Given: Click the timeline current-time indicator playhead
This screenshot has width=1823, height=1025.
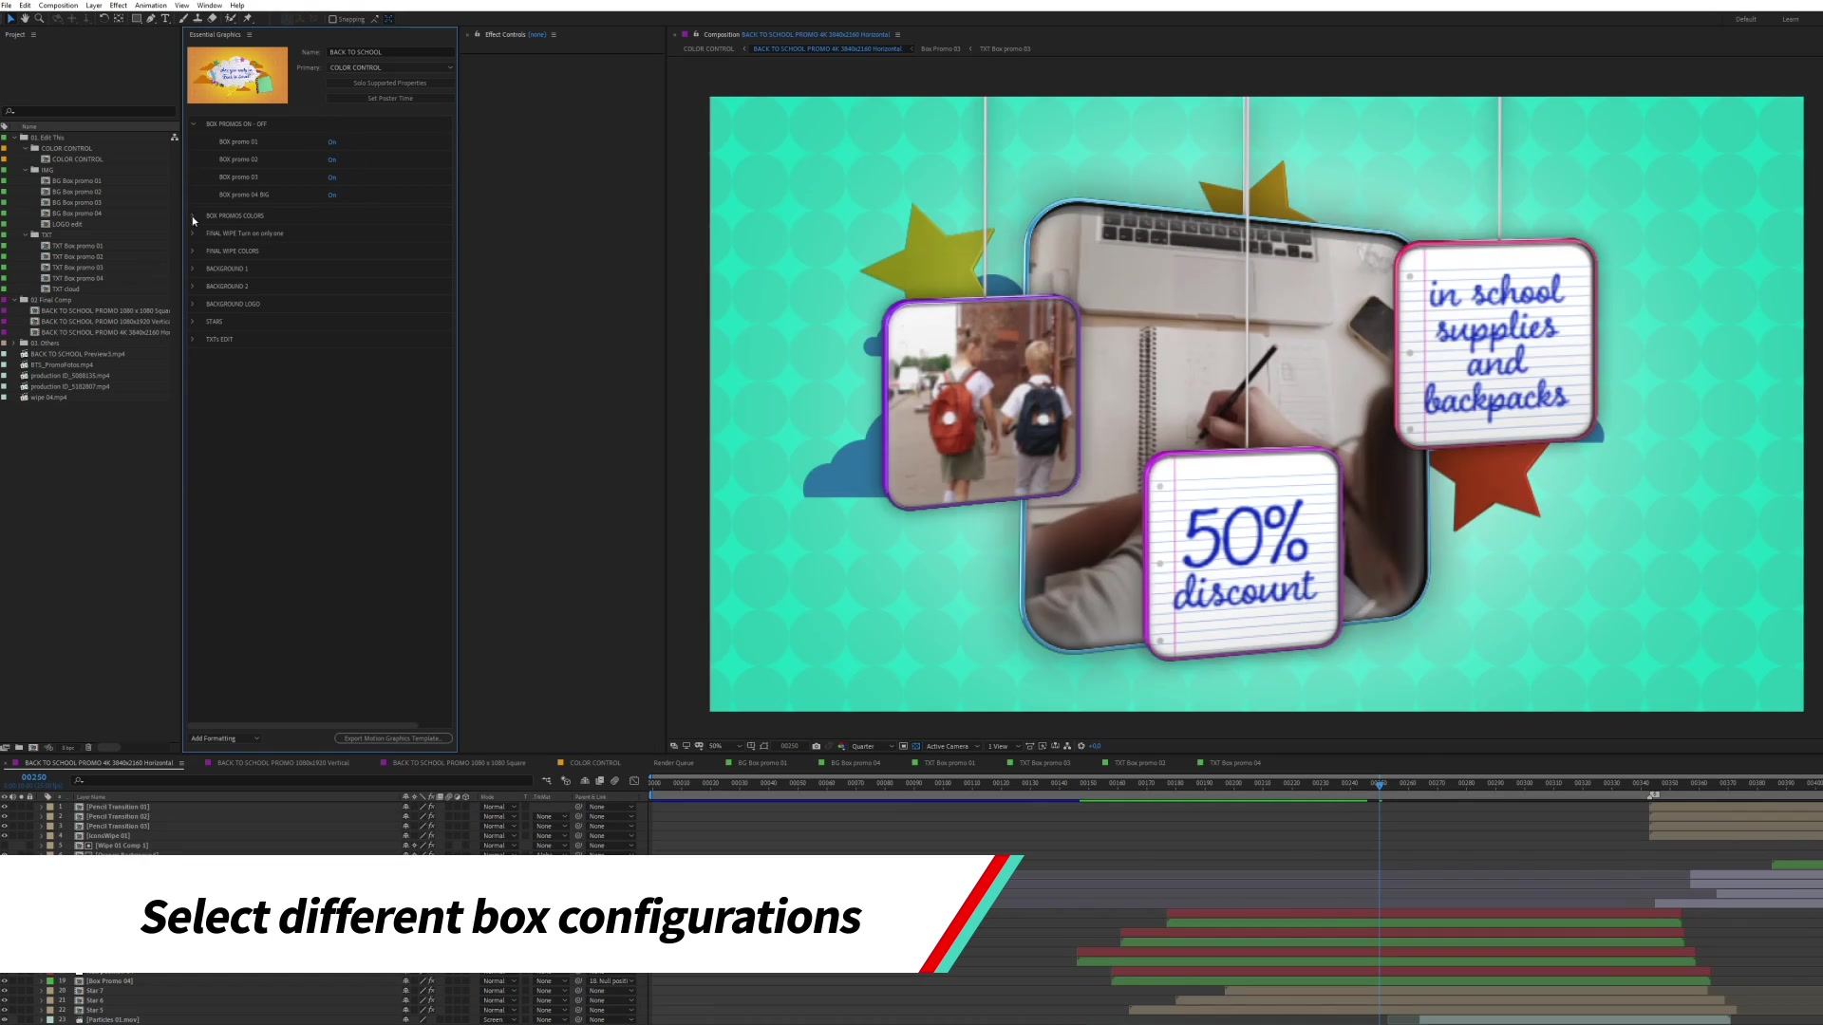Looking at the screenshot, I should pos(1380,784).
